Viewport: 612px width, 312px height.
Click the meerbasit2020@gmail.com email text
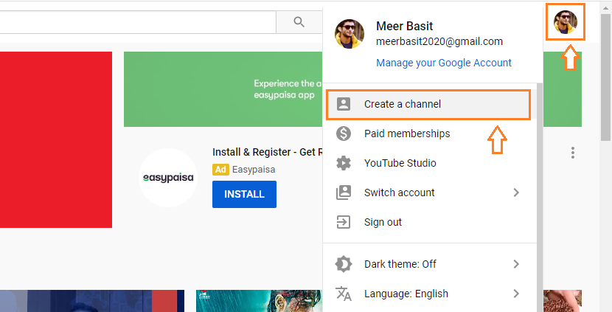tap(439, 42)
